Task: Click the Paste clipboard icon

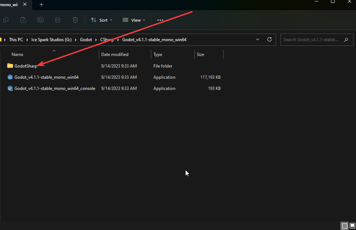Action: 23,20
